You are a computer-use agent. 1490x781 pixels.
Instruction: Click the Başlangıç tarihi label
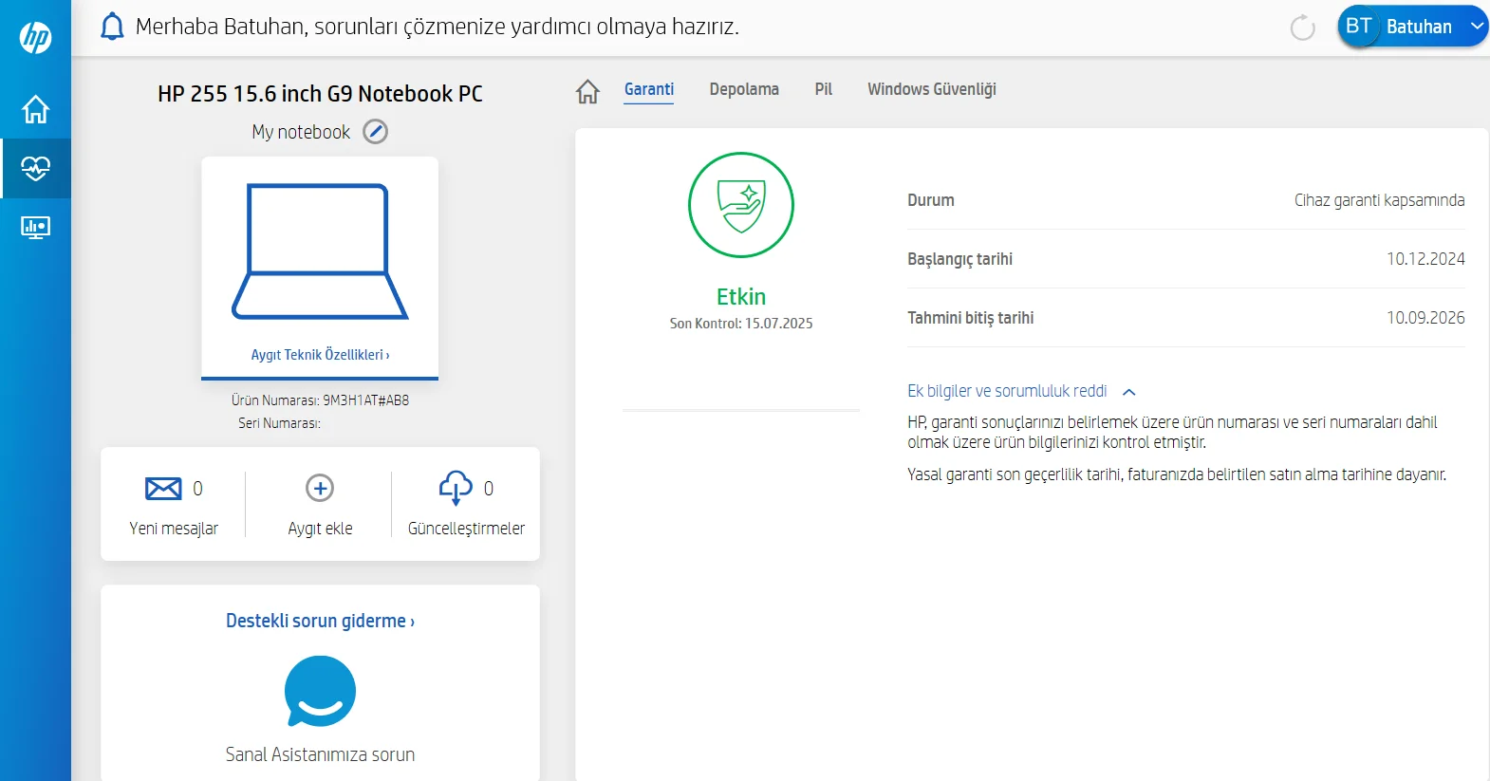959,259
